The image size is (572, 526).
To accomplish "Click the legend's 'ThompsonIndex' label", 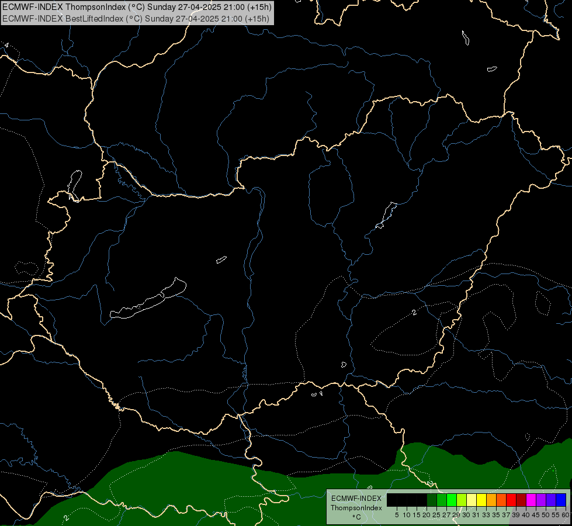I will coord(356,508).
